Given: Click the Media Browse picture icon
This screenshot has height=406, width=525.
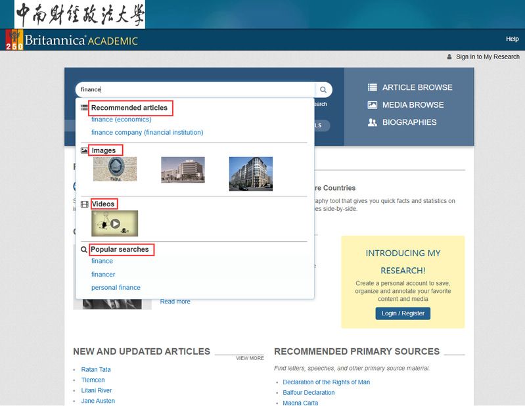Looking at the screenshot, I should [x=373, y=105].
